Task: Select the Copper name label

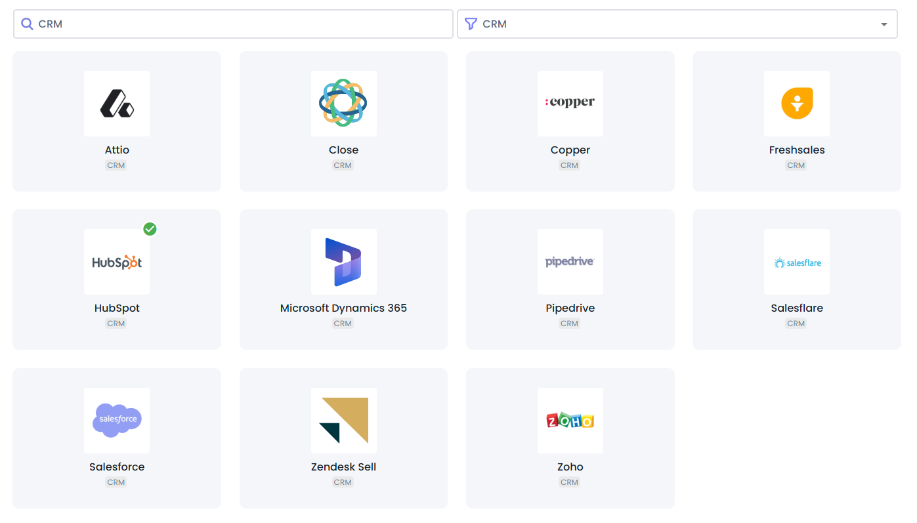Action: pos(570,150)
